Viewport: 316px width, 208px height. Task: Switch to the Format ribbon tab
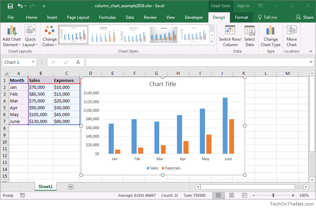(242, 17)
